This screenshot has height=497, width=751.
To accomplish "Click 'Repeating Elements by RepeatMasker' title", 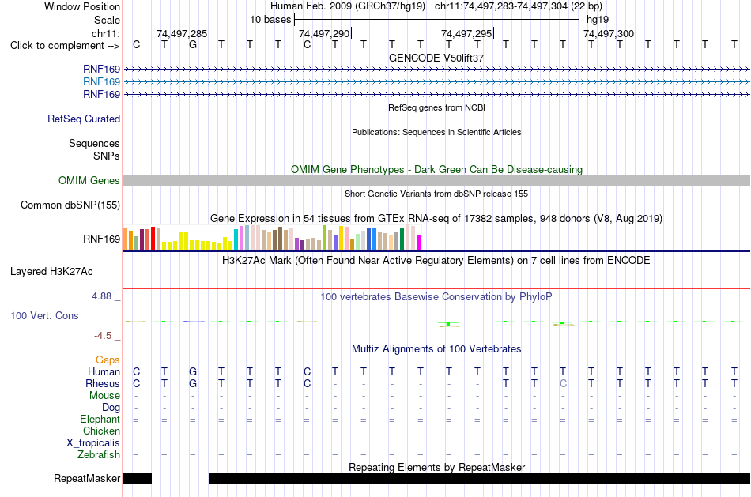I will pyautogui.click(x=437, y=467).
